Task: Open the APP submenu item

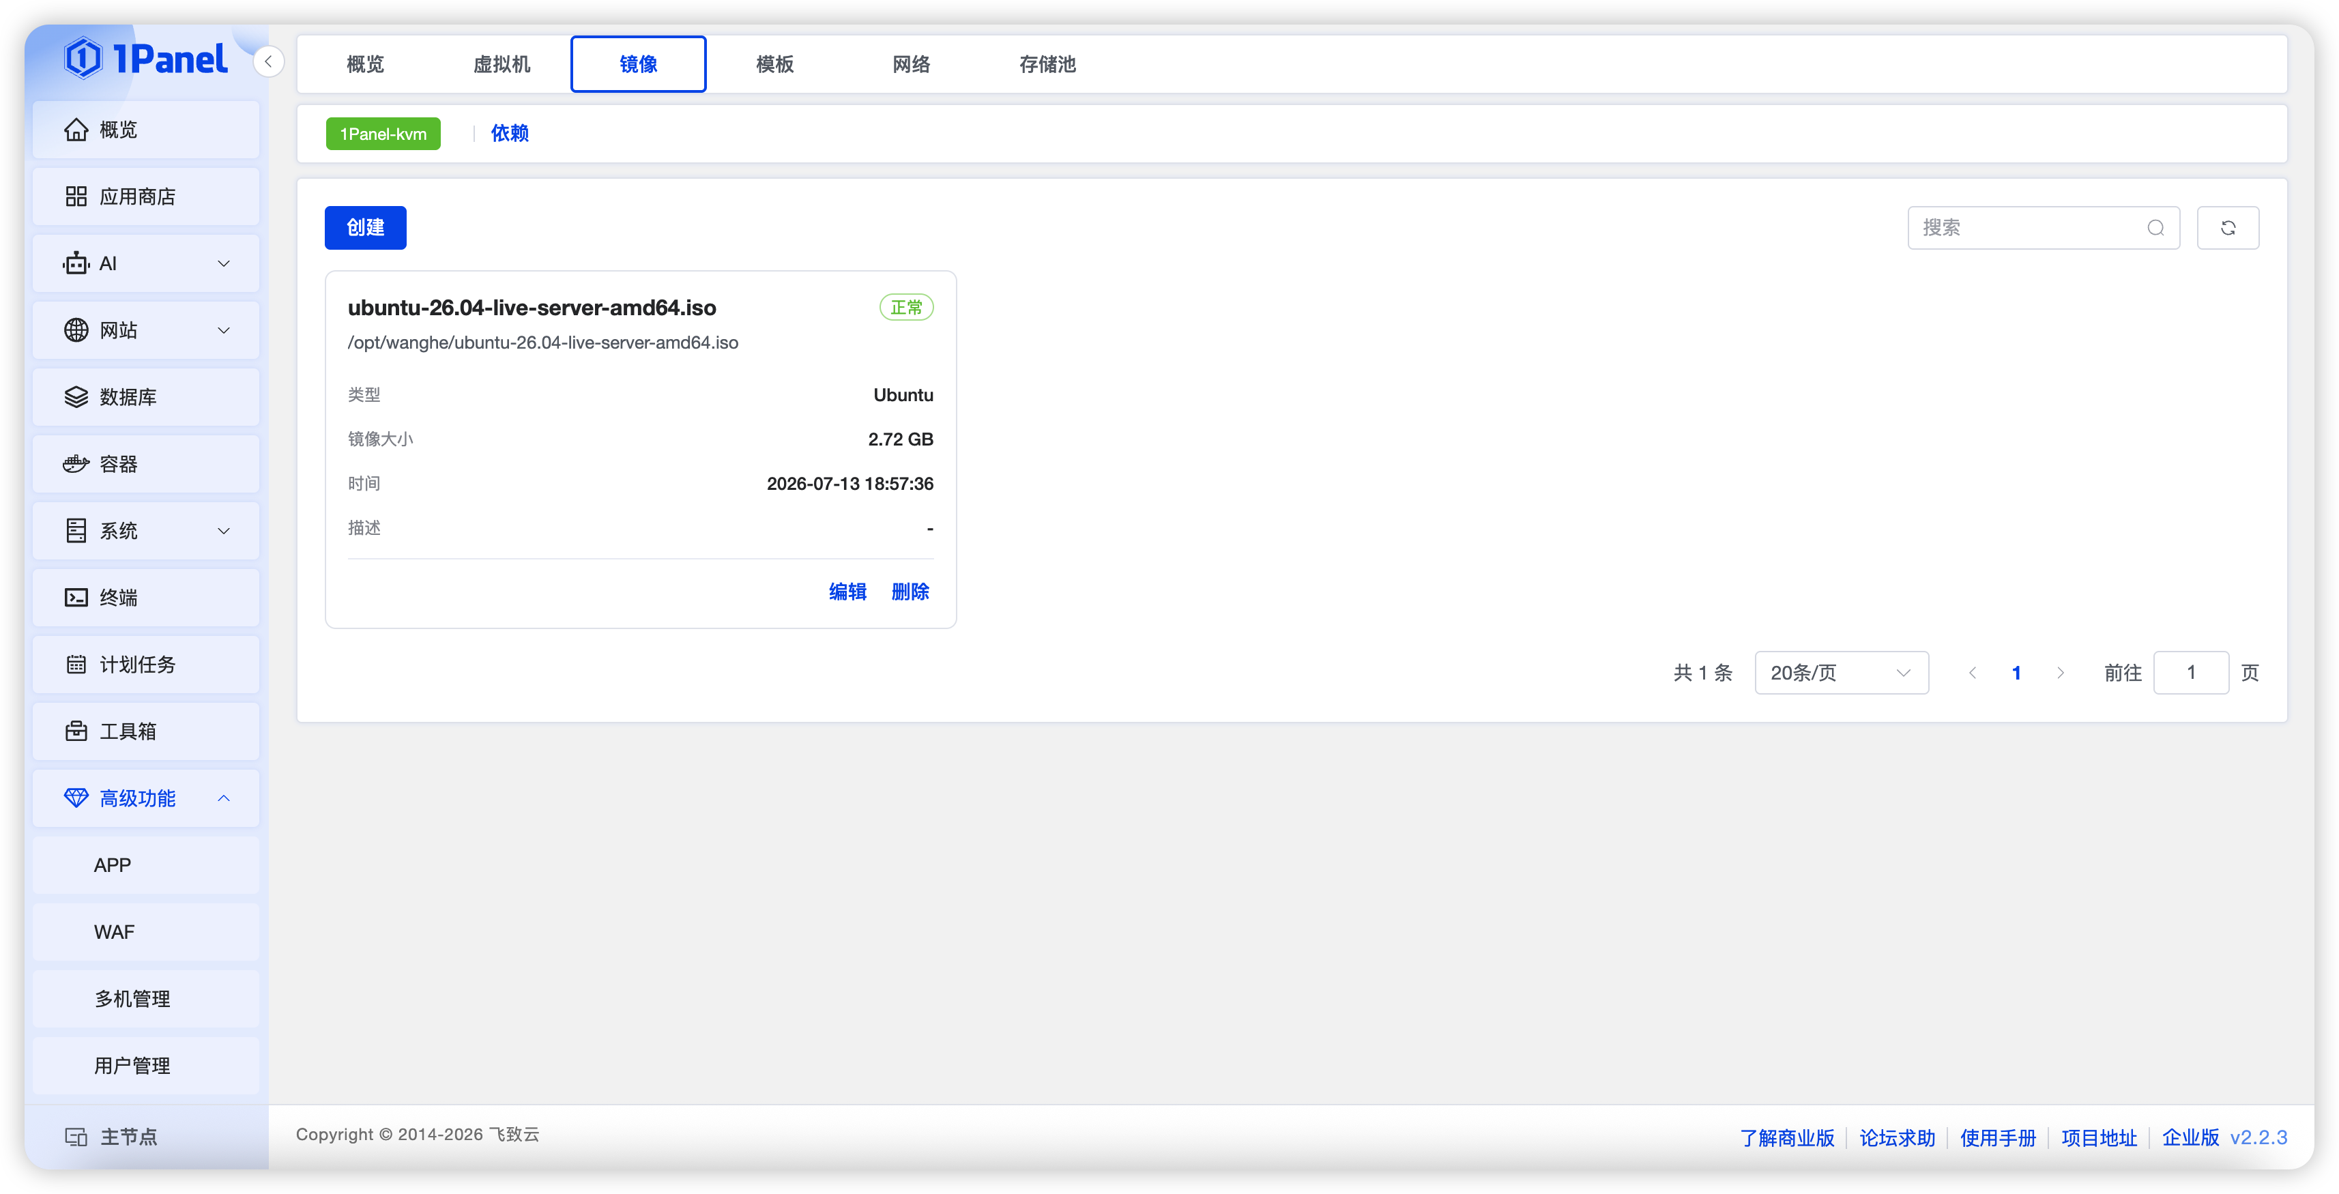Action: click(x=146, y=865)
